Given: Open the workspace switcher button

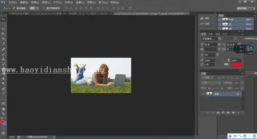Looking at the screenshot, I should 246,8.
